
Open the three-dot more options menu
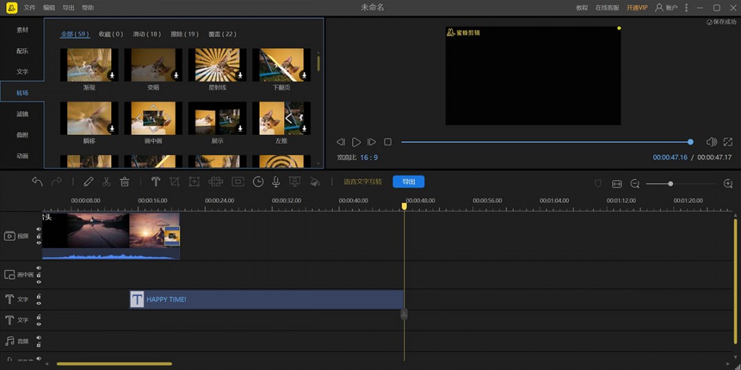685,8
